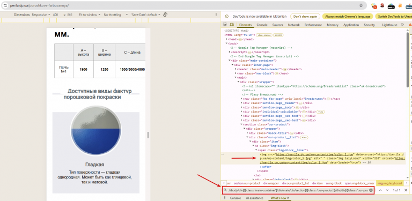The height and width of the screenshot is (201, 412).
Task: Select breadcrumb span.img-block__inner
Action: (359, 183)
